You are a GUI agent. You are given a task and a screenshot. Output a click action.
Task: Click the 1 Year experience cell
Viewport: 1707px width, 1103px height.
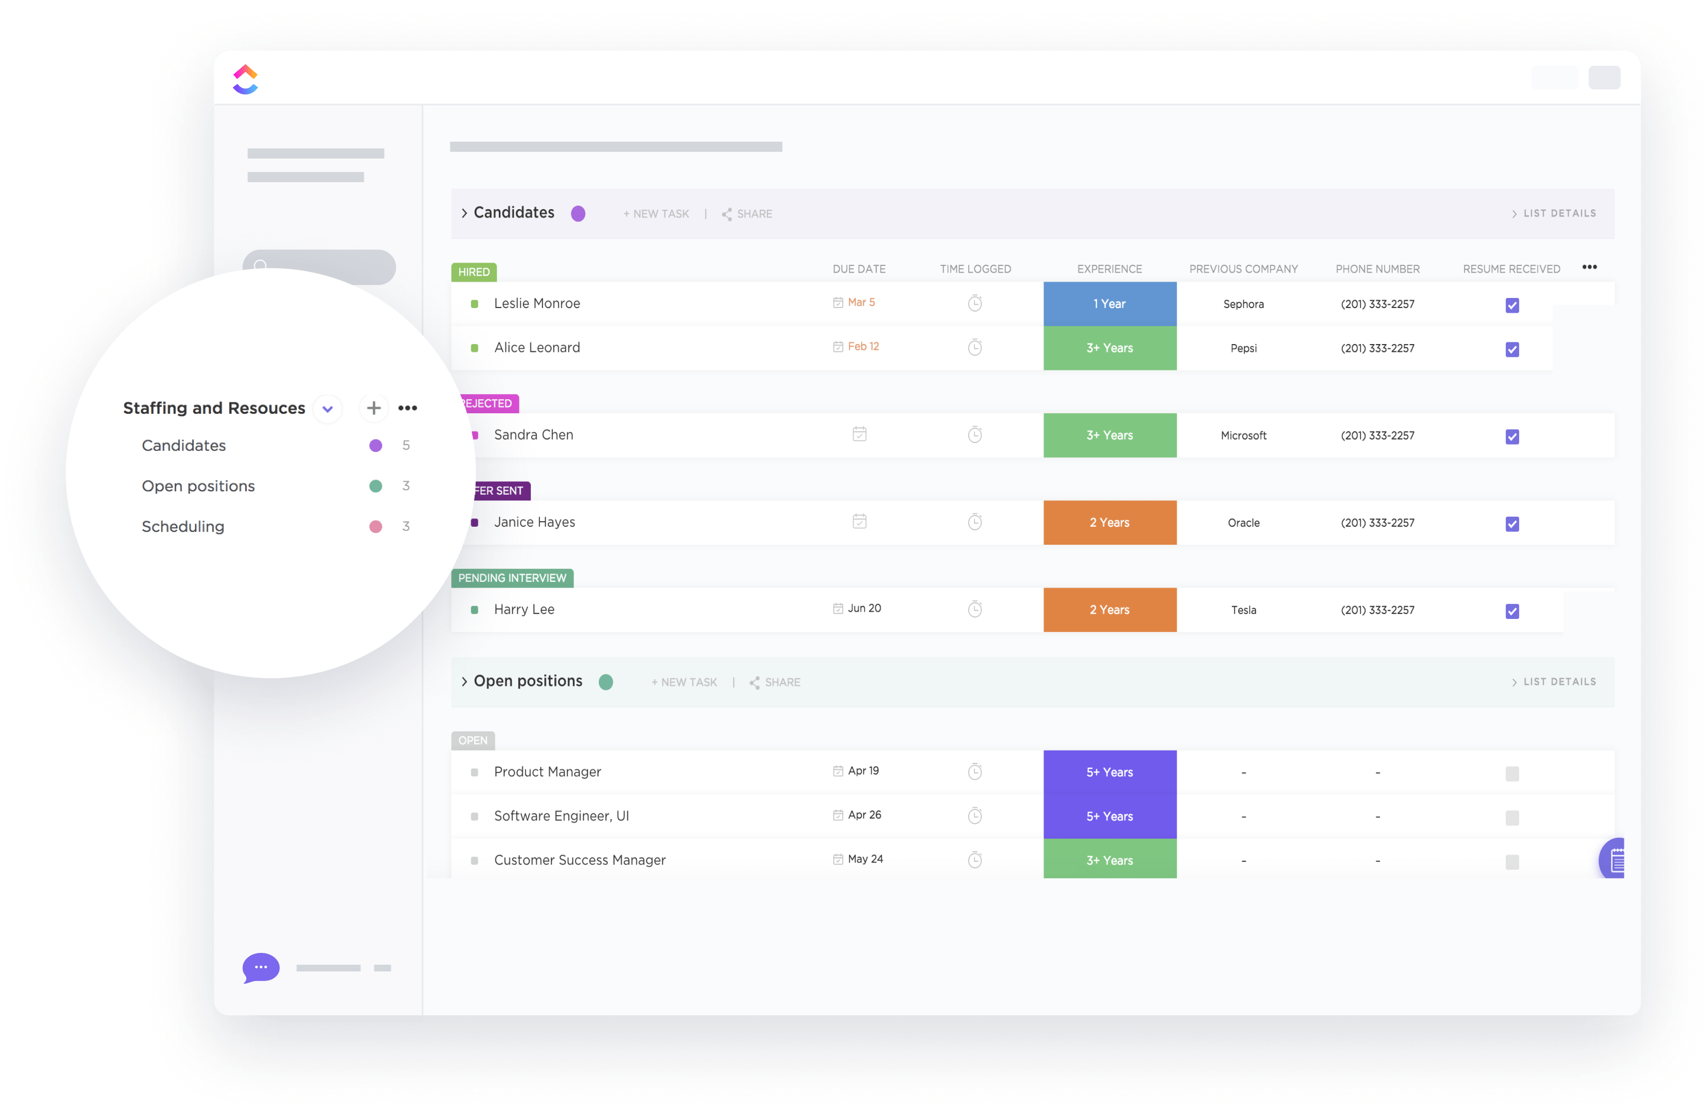[1109, 304]
